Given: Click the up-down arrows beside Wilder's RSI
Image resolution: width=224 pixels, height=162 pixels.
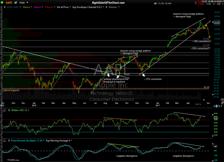Looking at the screenshot, I should tap(9, 110).
